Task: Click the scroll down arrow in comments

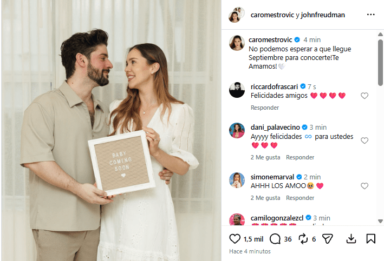Action: (380, 221)
